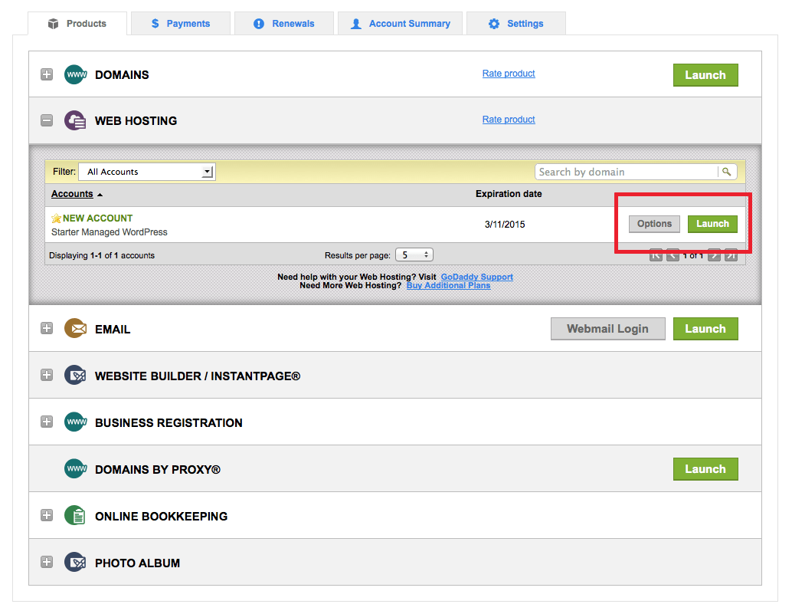Click the Settings gear icon
792x614 pixels.
494,24
